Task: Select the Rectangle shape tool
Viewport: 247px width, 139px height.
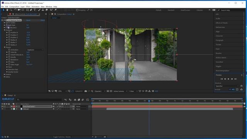Action: [x=27, y=10]
